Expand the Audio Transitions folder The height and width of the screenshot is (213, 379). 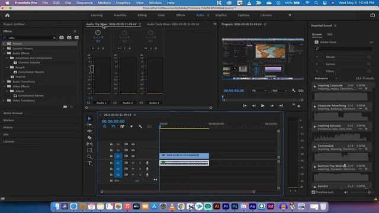tap(4, 82)
